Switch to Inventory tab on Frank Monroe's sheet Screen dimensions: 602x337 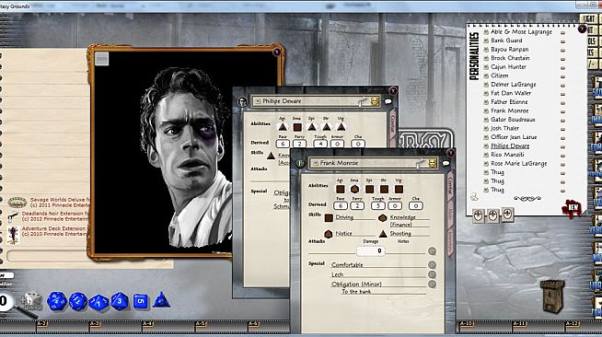tap(450, 240)
